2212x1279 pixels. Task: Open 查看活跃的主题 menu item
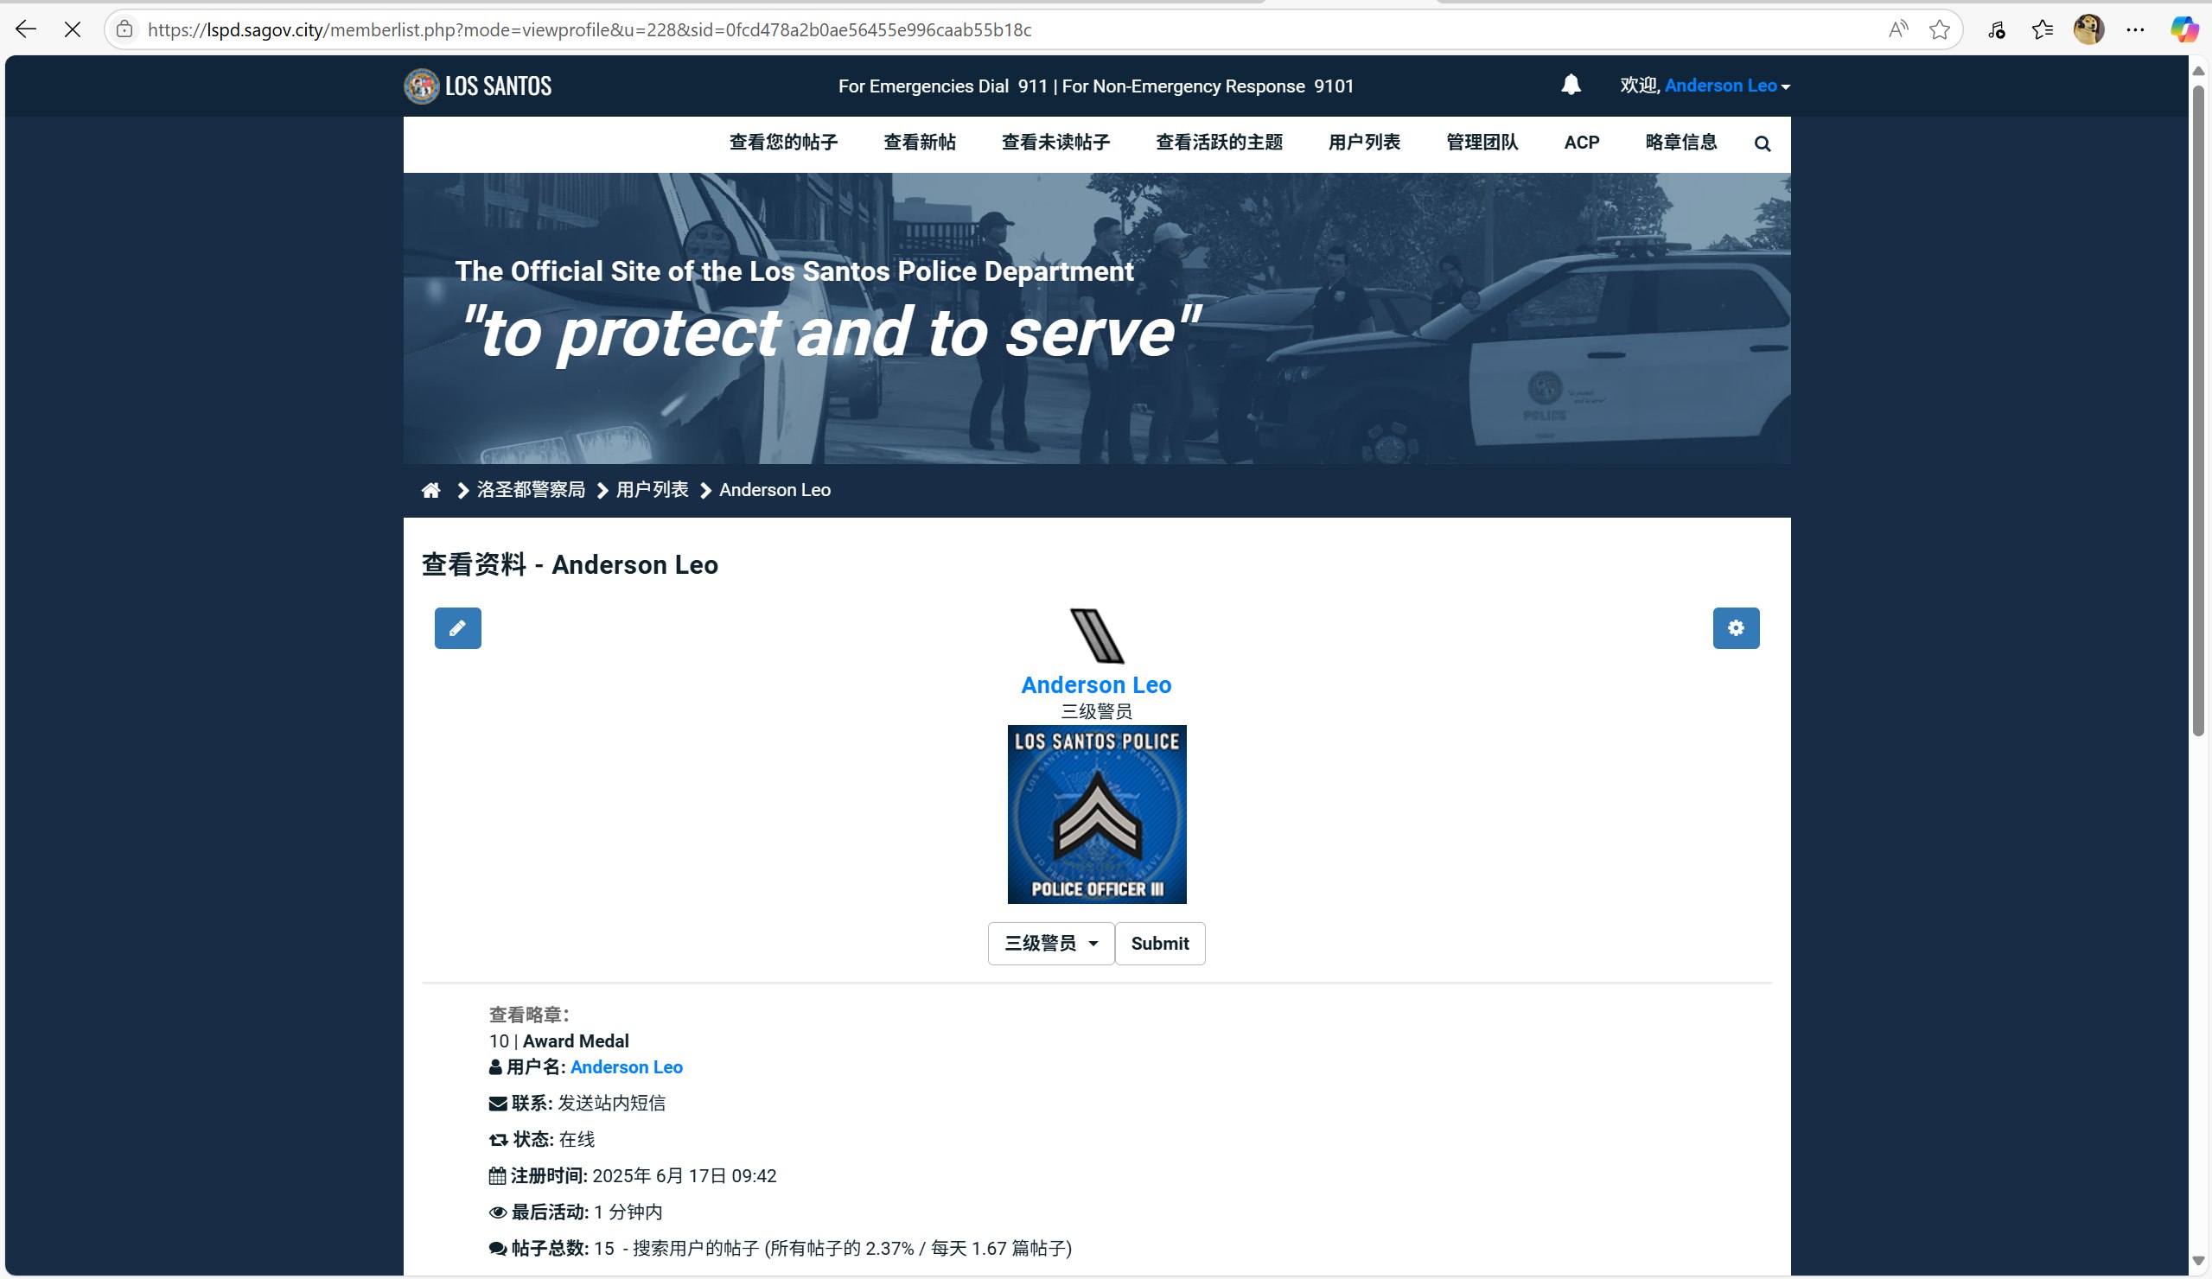[1218, 143]
